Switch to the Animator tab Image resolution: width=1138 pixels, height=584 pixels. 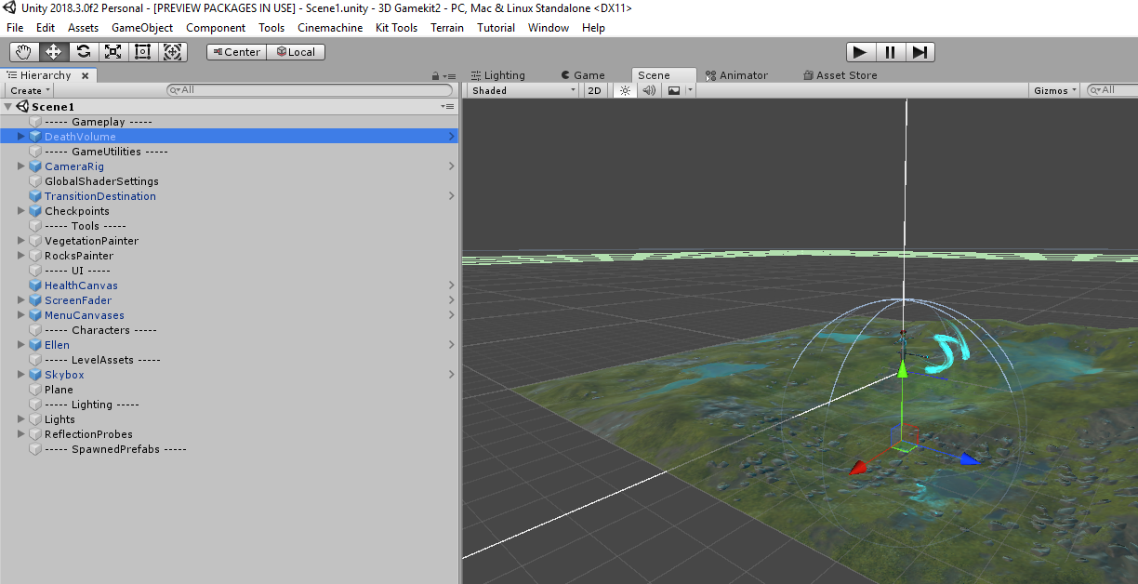click(737, 75)
